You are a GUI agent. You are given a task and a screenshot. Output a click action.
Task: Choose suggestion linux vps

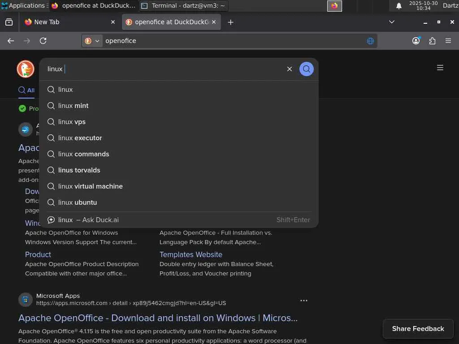[x=178, y=122]
